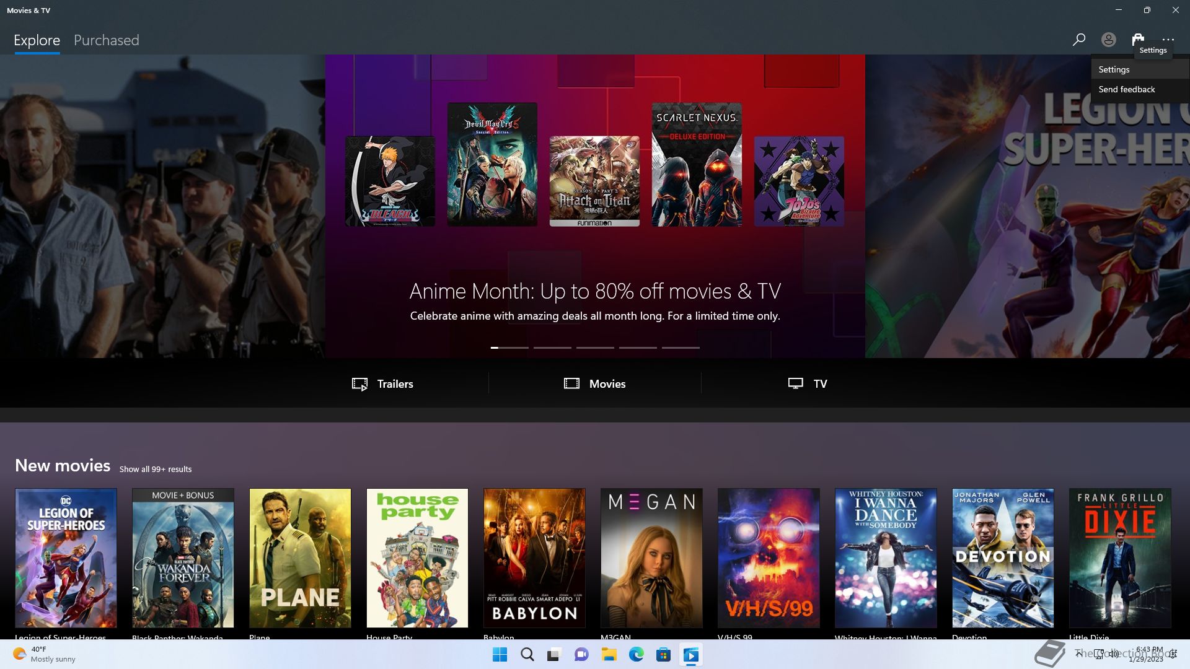Screen dimensions: 1190x669
Task: Open the Attack on Titan poster
Action: click(594, 181)
